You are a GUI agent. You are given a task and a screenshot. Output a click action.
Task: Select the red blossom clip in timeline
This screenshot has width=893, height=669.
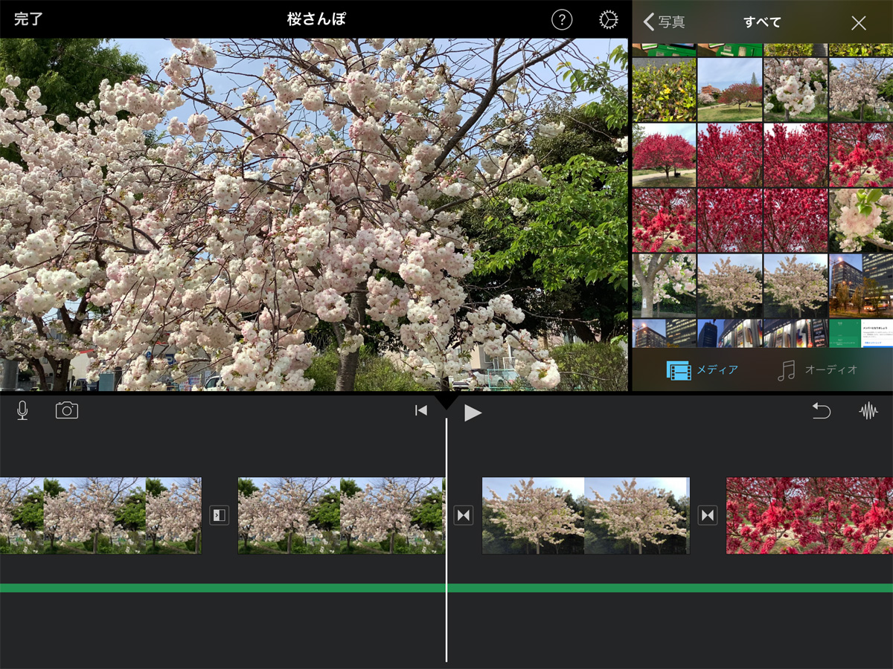coord(810,515)
